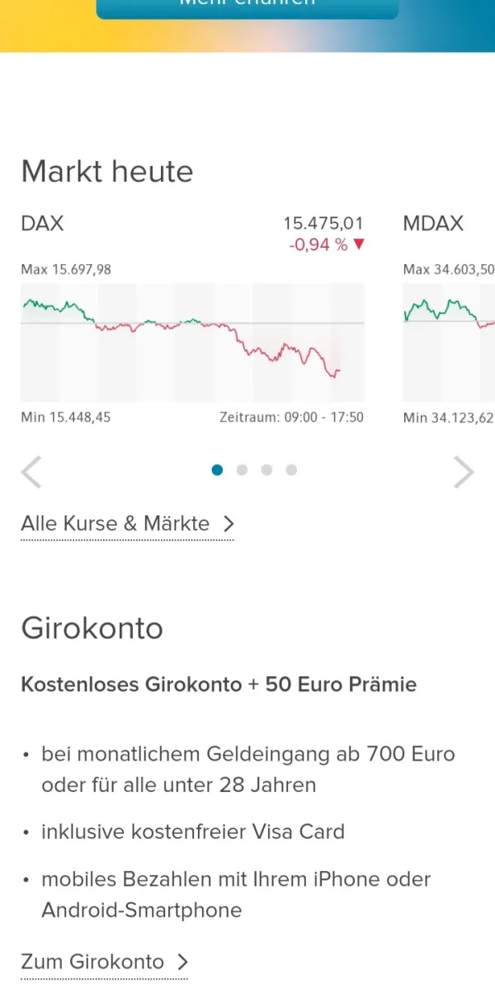Click red down triangle next to -0,94 %

pyautogui.click(x=358, y=245)
